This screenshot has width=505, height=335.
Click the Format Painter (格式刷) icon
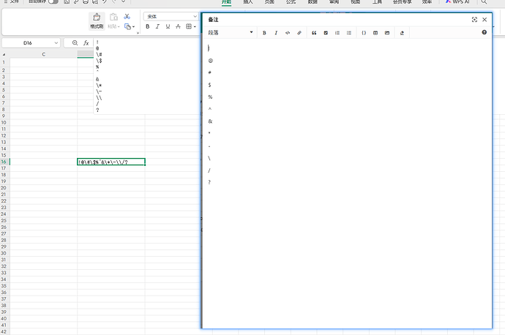[x=97, y=20]
